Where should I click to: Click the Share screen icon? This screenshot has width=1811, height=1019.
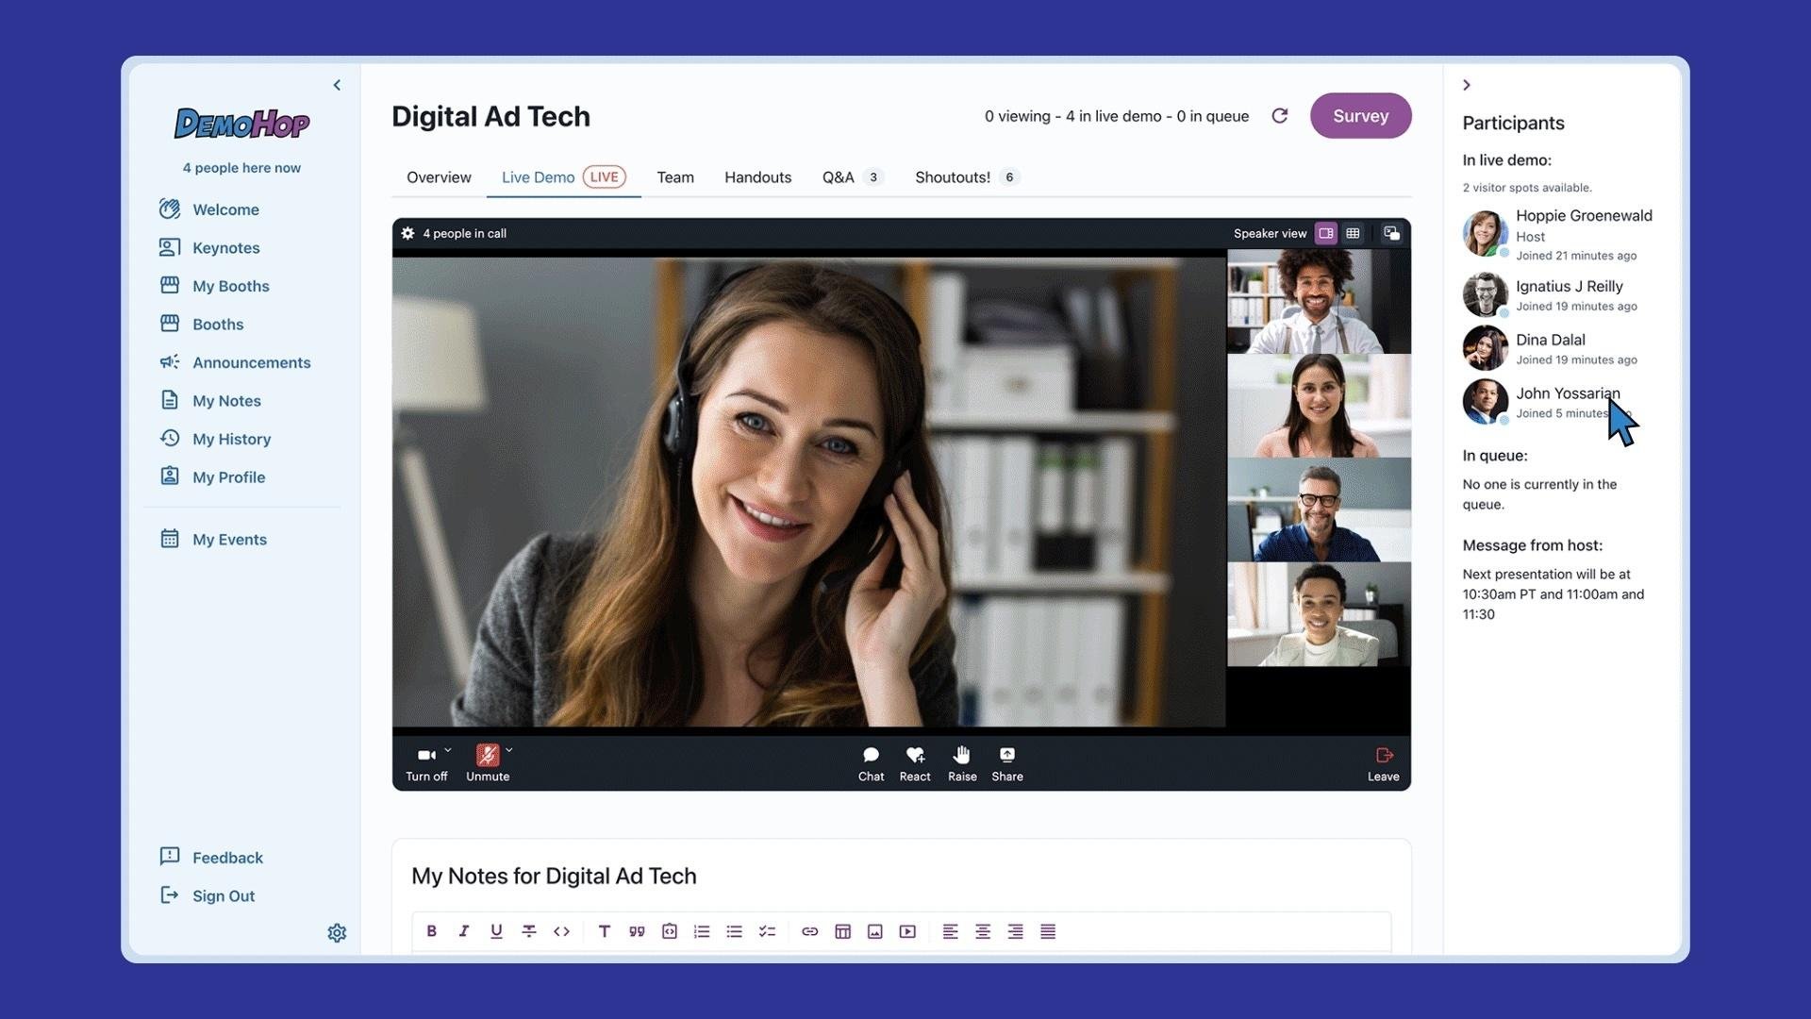(x=1006, y=755)
